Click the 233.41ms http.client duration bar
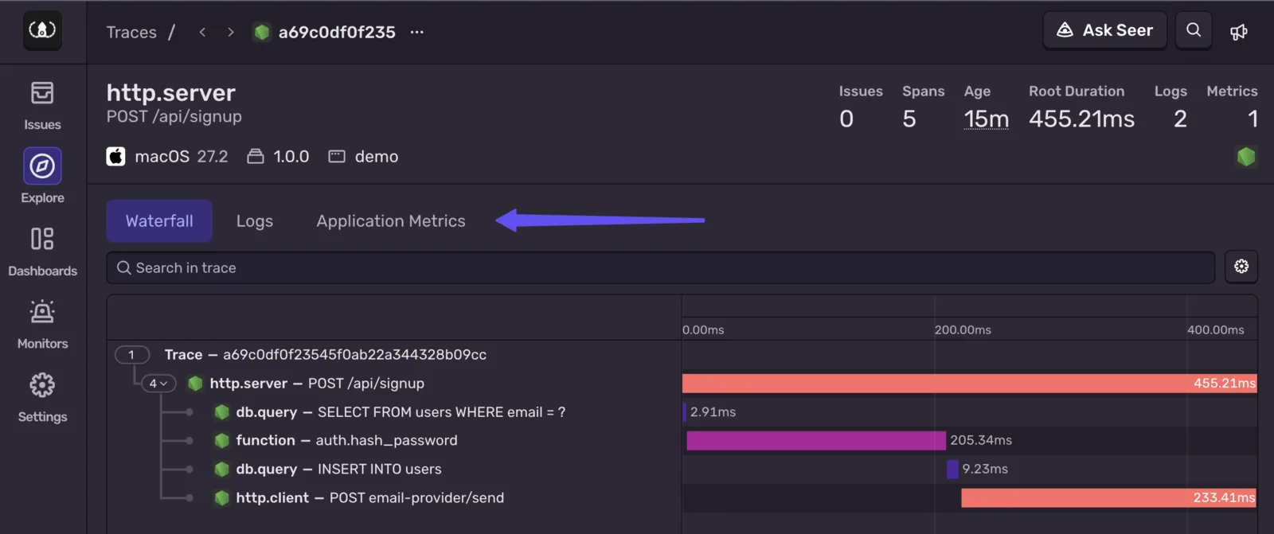Screen dimensions: 1274x534 coord(1108,497)
